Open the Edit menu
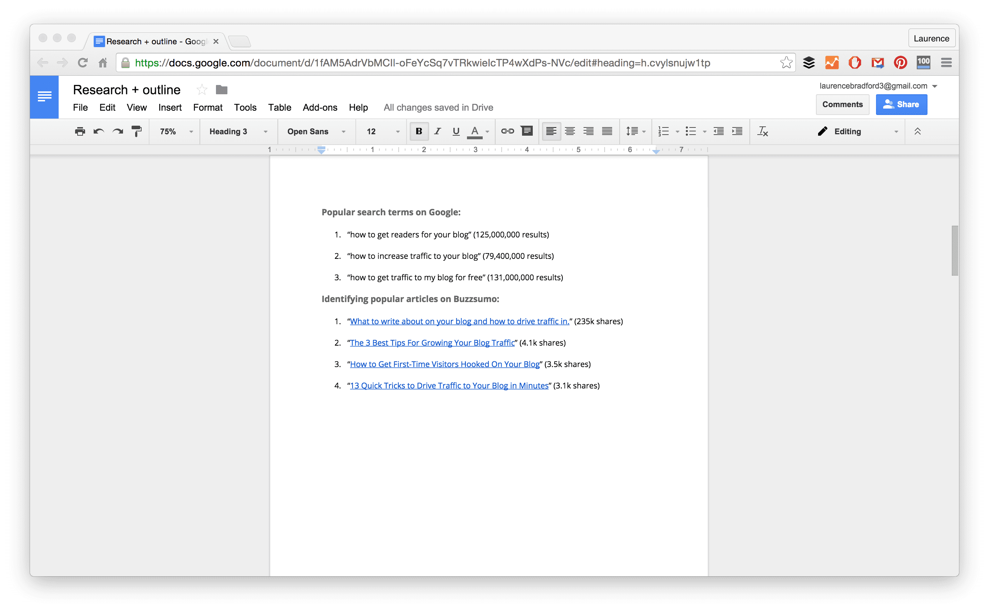 [x=107, y=107]
